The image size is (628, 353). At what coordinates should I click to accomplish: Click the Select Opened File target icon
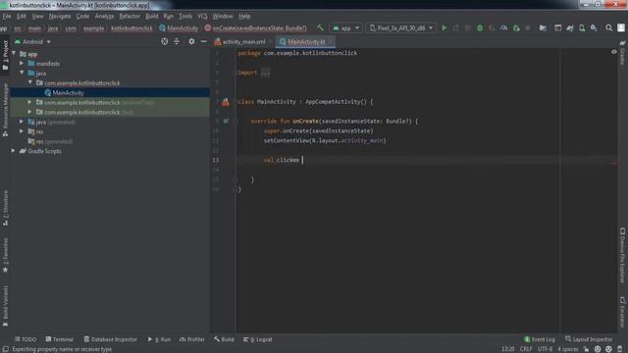(164, 41)
